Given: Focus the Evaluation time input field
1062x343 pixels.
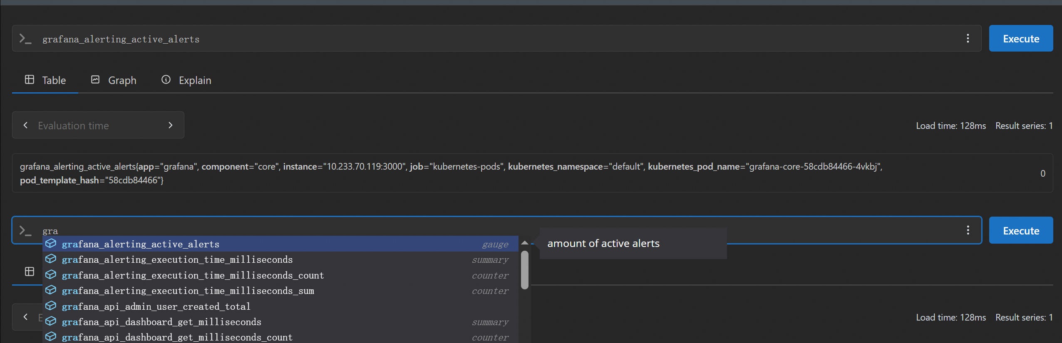Looking at the screenshot, I should (x=98, y=125).
